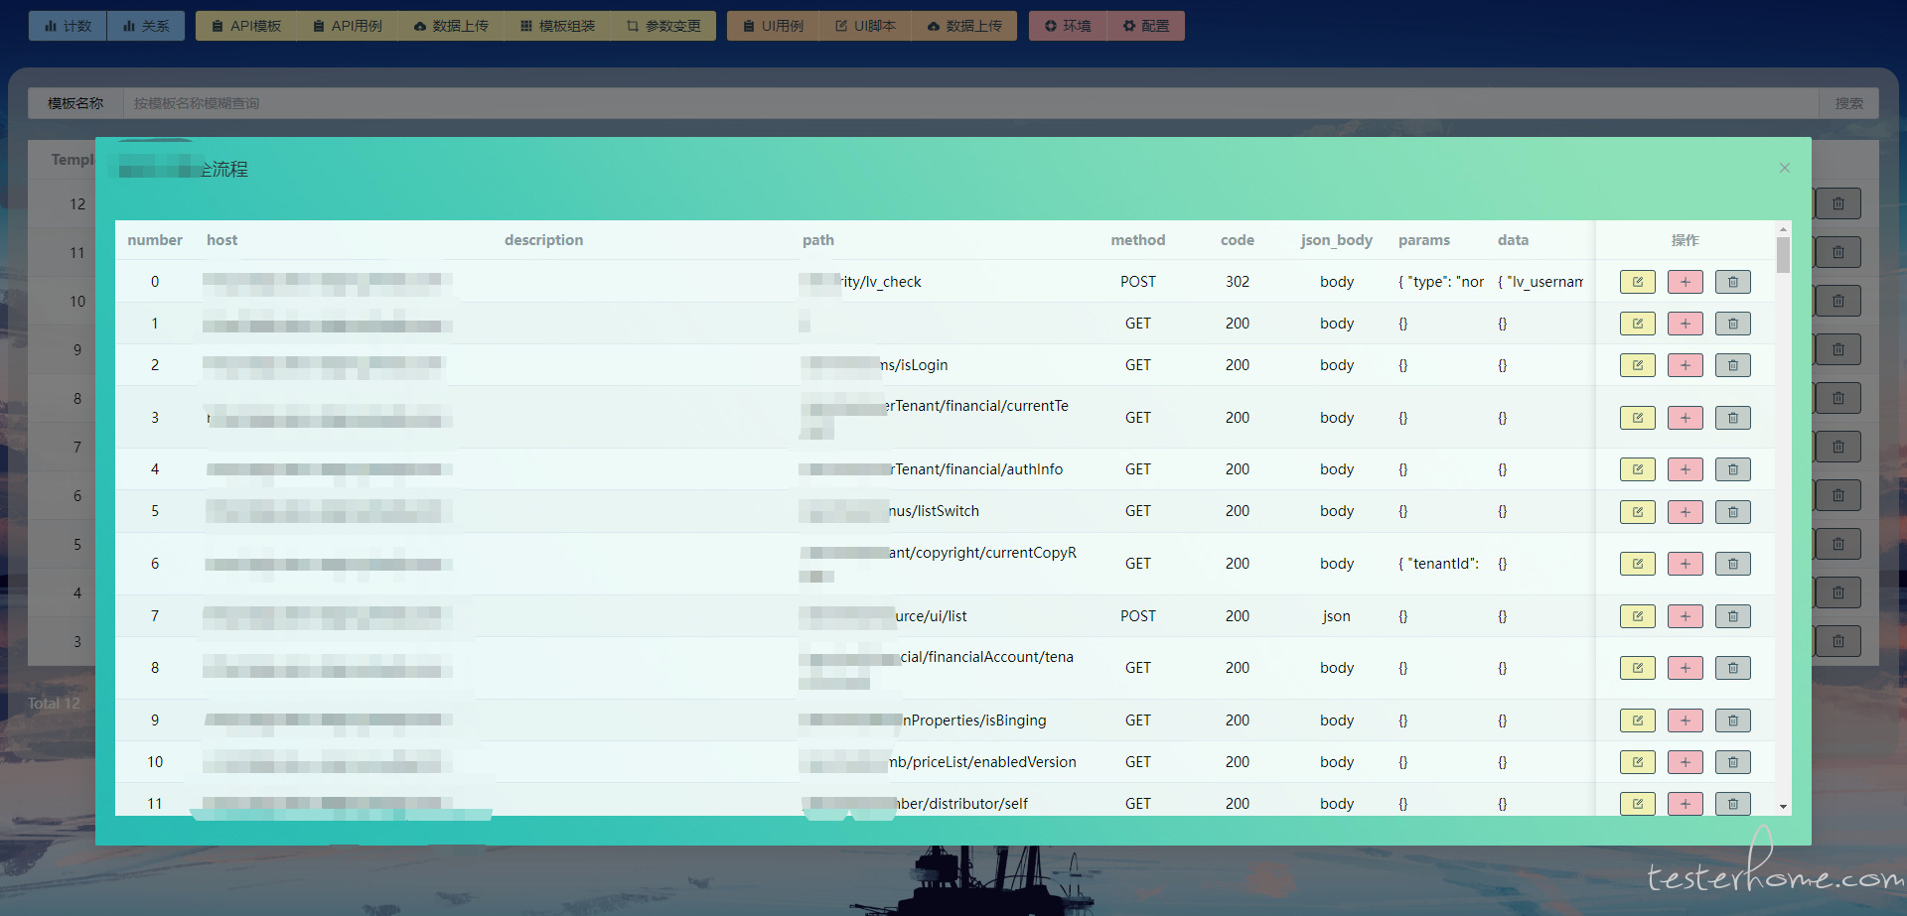Edit row 8 financialAccount step

[1638, 668]
